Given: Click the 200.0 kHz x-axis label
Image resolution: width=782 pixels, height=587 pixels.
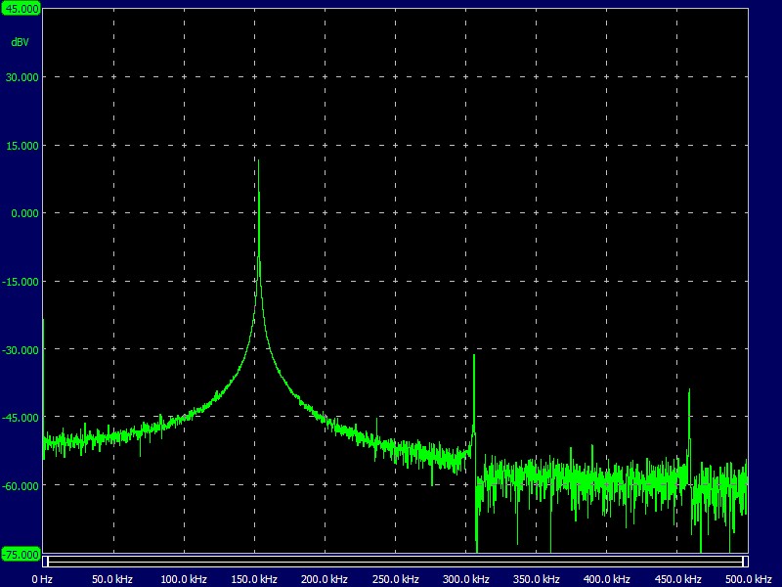Looking at the screenshot, I should coord(325,579).
